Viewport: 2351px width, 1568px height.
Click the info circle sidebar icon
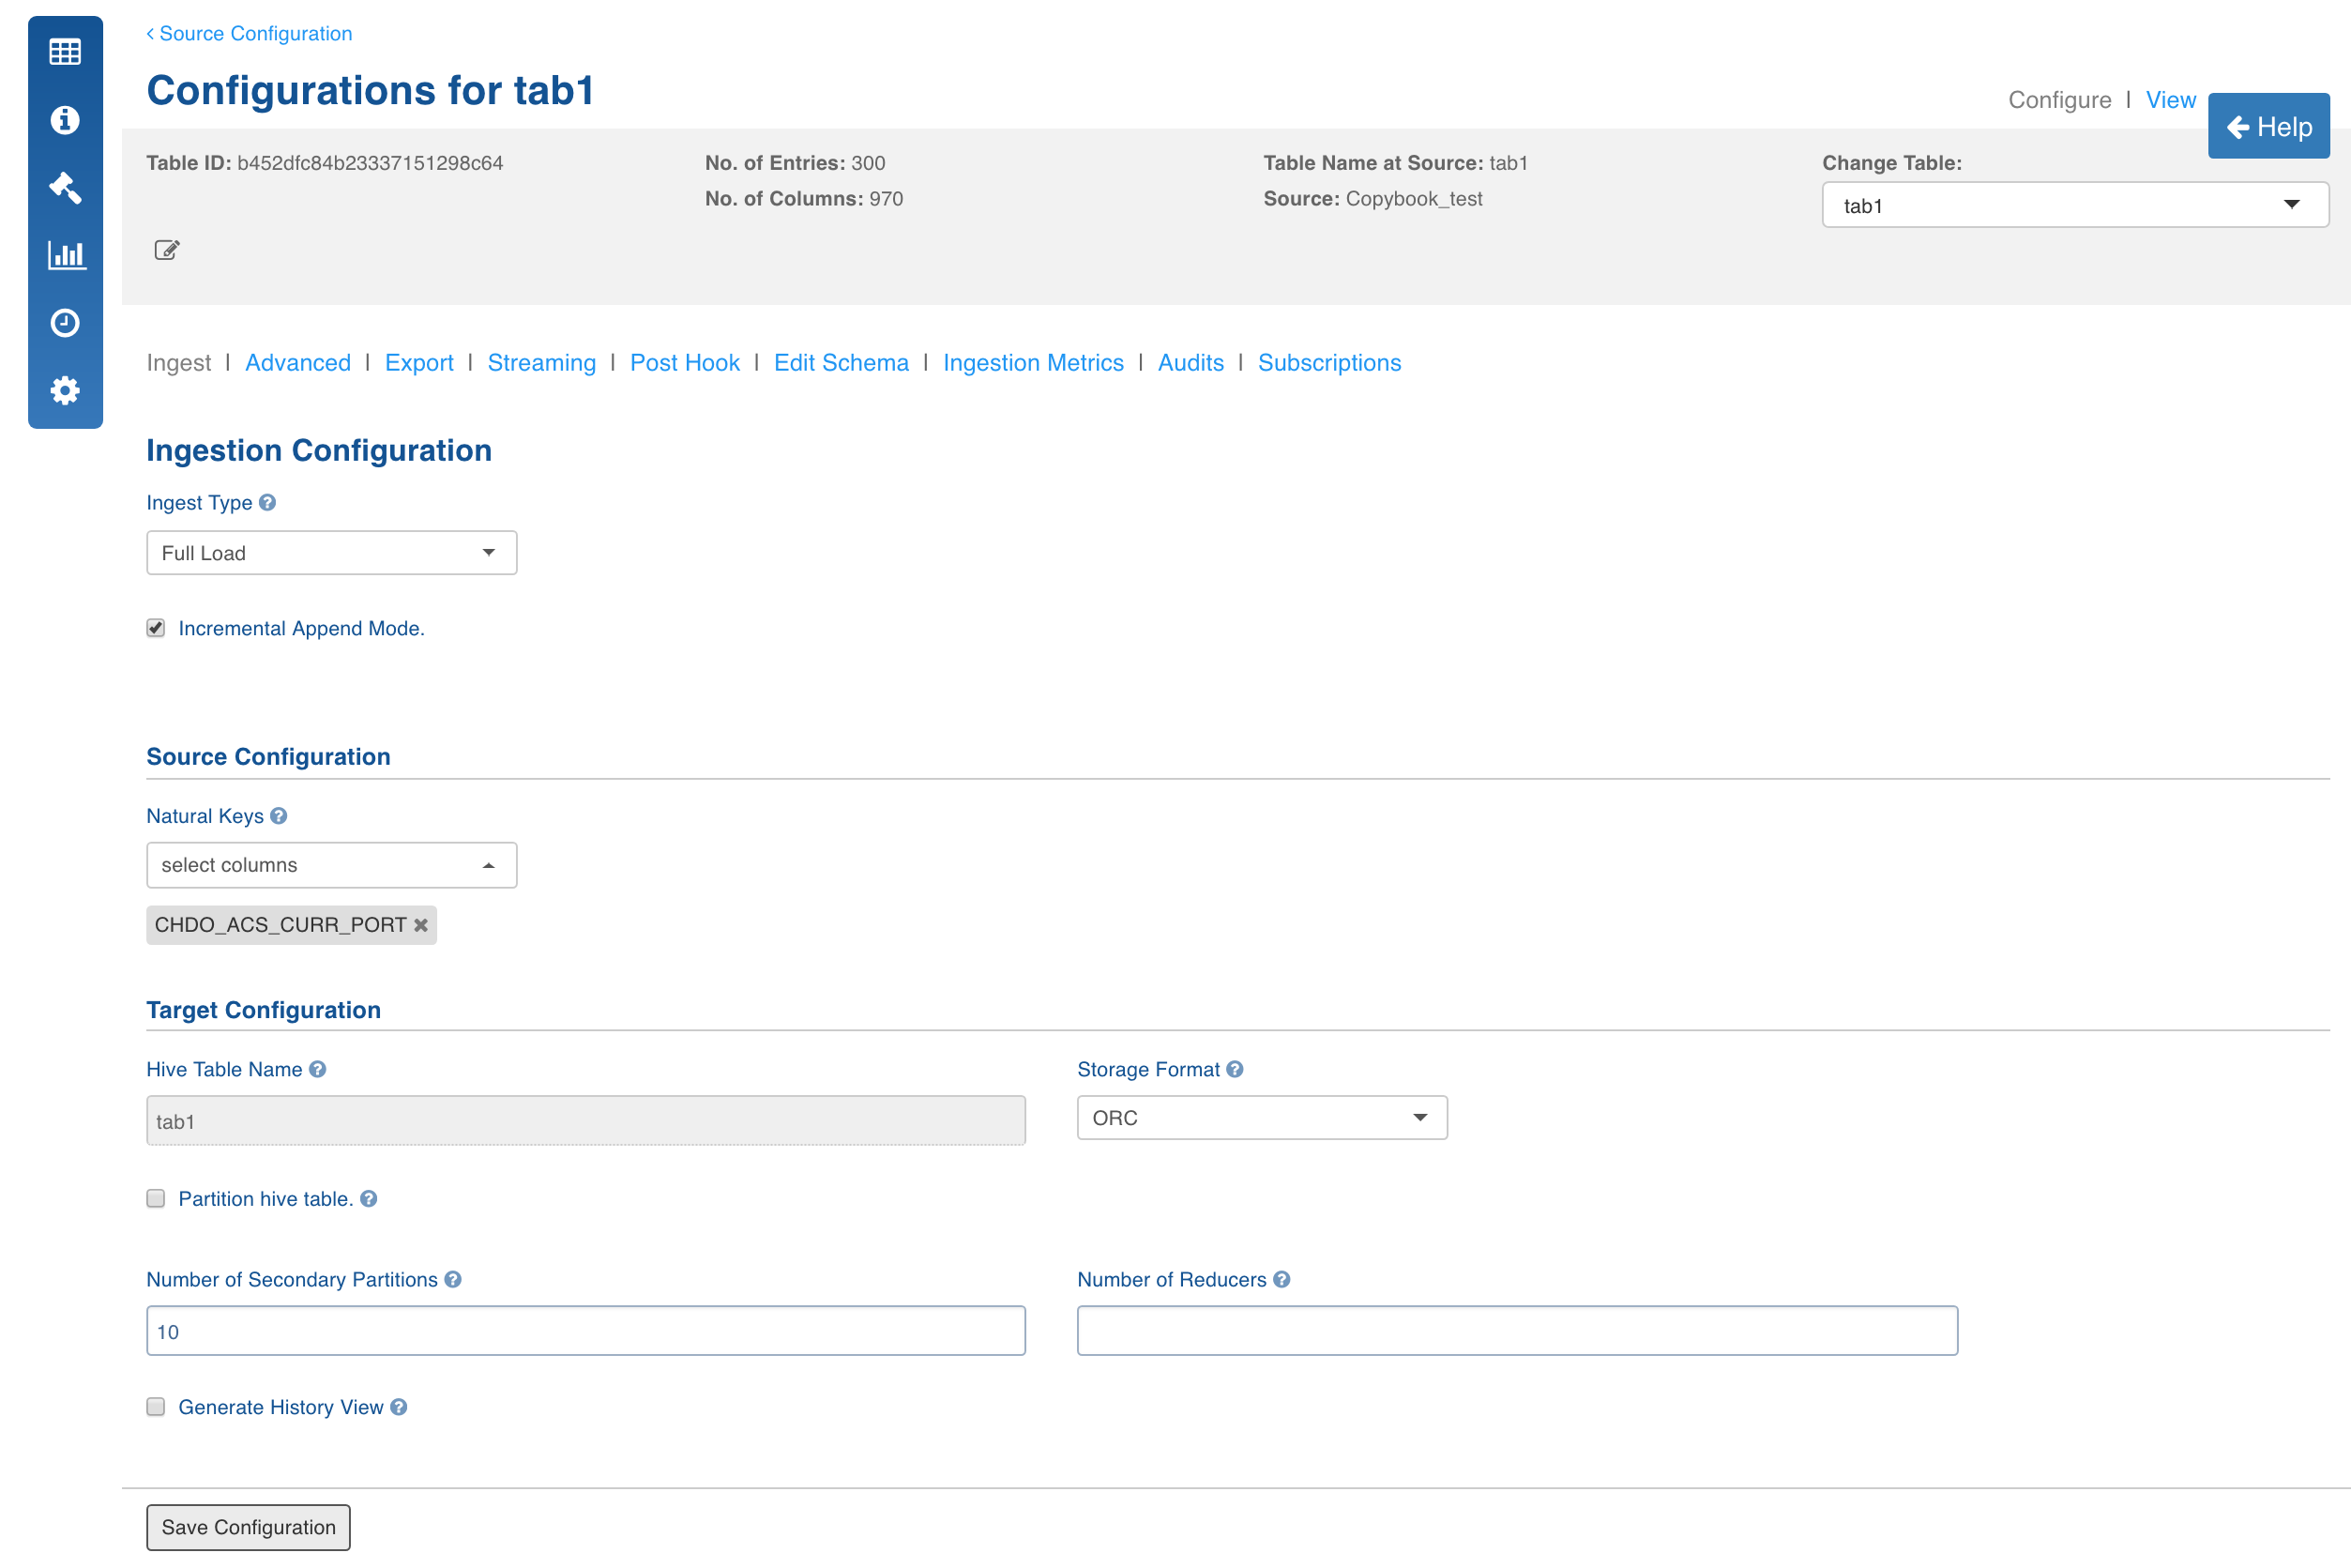pos(65,120)
